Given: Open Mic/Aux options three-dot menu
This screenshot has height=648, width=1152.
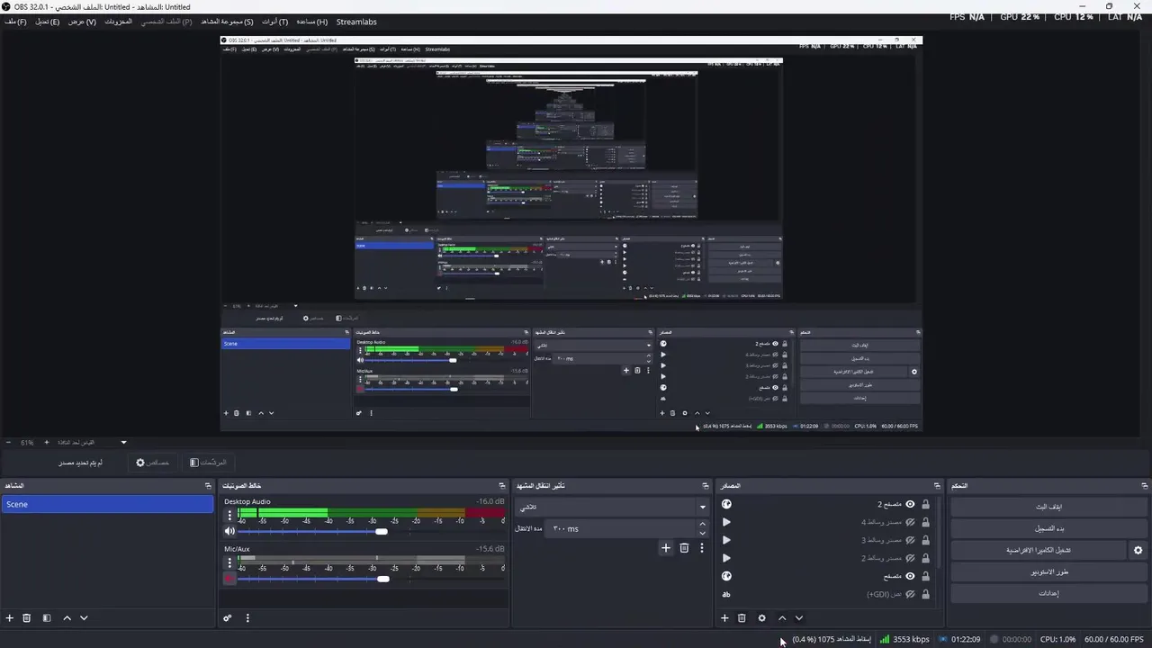Looking at the screenshot, I should point(229,563).
